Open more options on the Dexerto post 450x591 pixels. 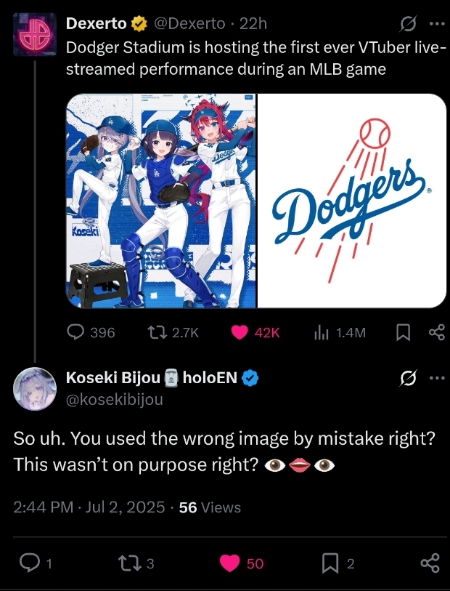click(x=436, y=23)
